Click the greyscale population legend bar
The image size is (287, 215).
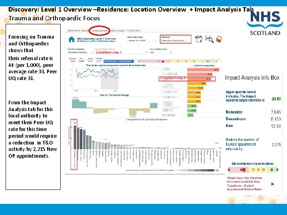click(198, 170)
